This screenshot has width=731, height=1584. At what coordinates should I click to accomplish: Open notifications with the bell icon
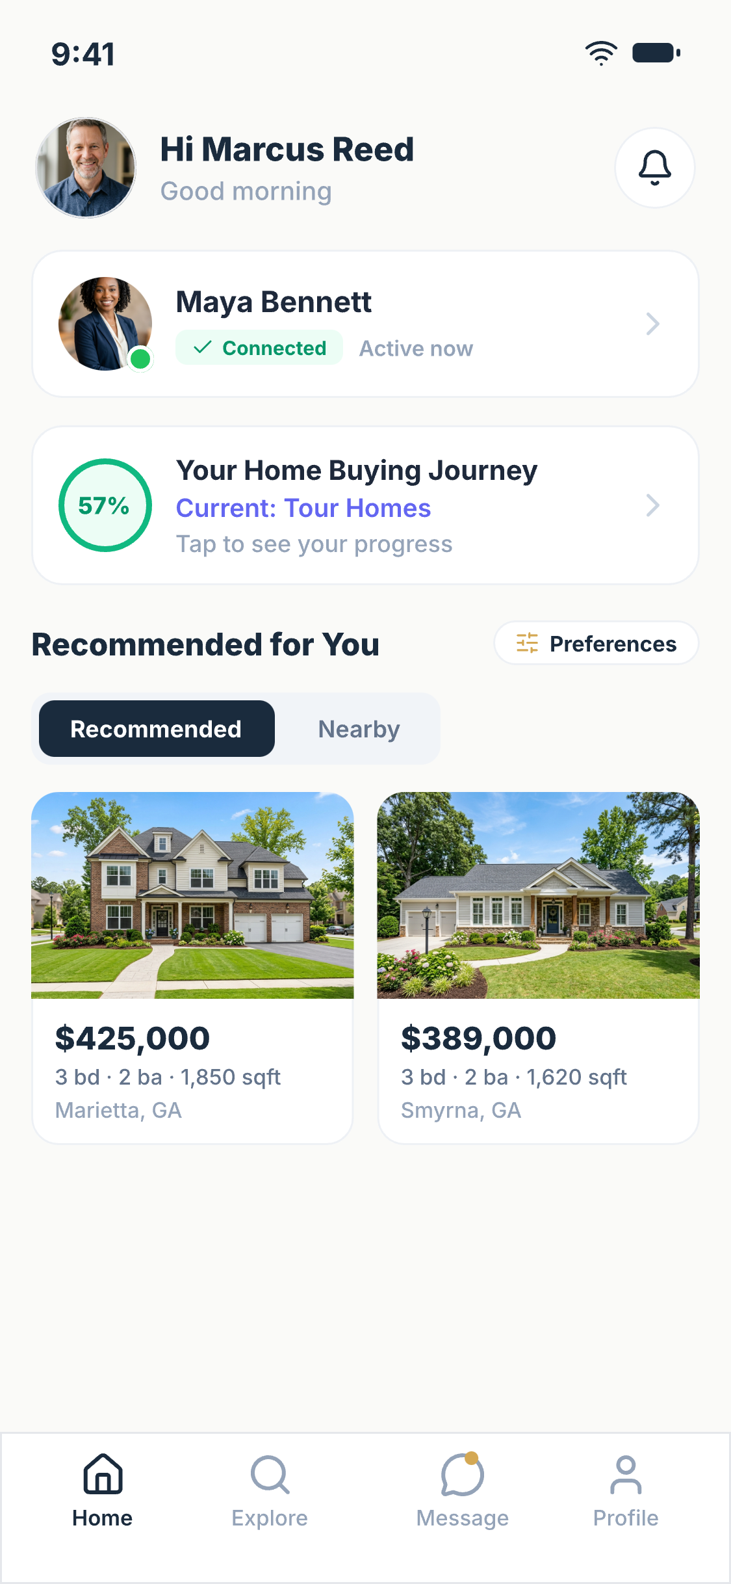(654, 168)
